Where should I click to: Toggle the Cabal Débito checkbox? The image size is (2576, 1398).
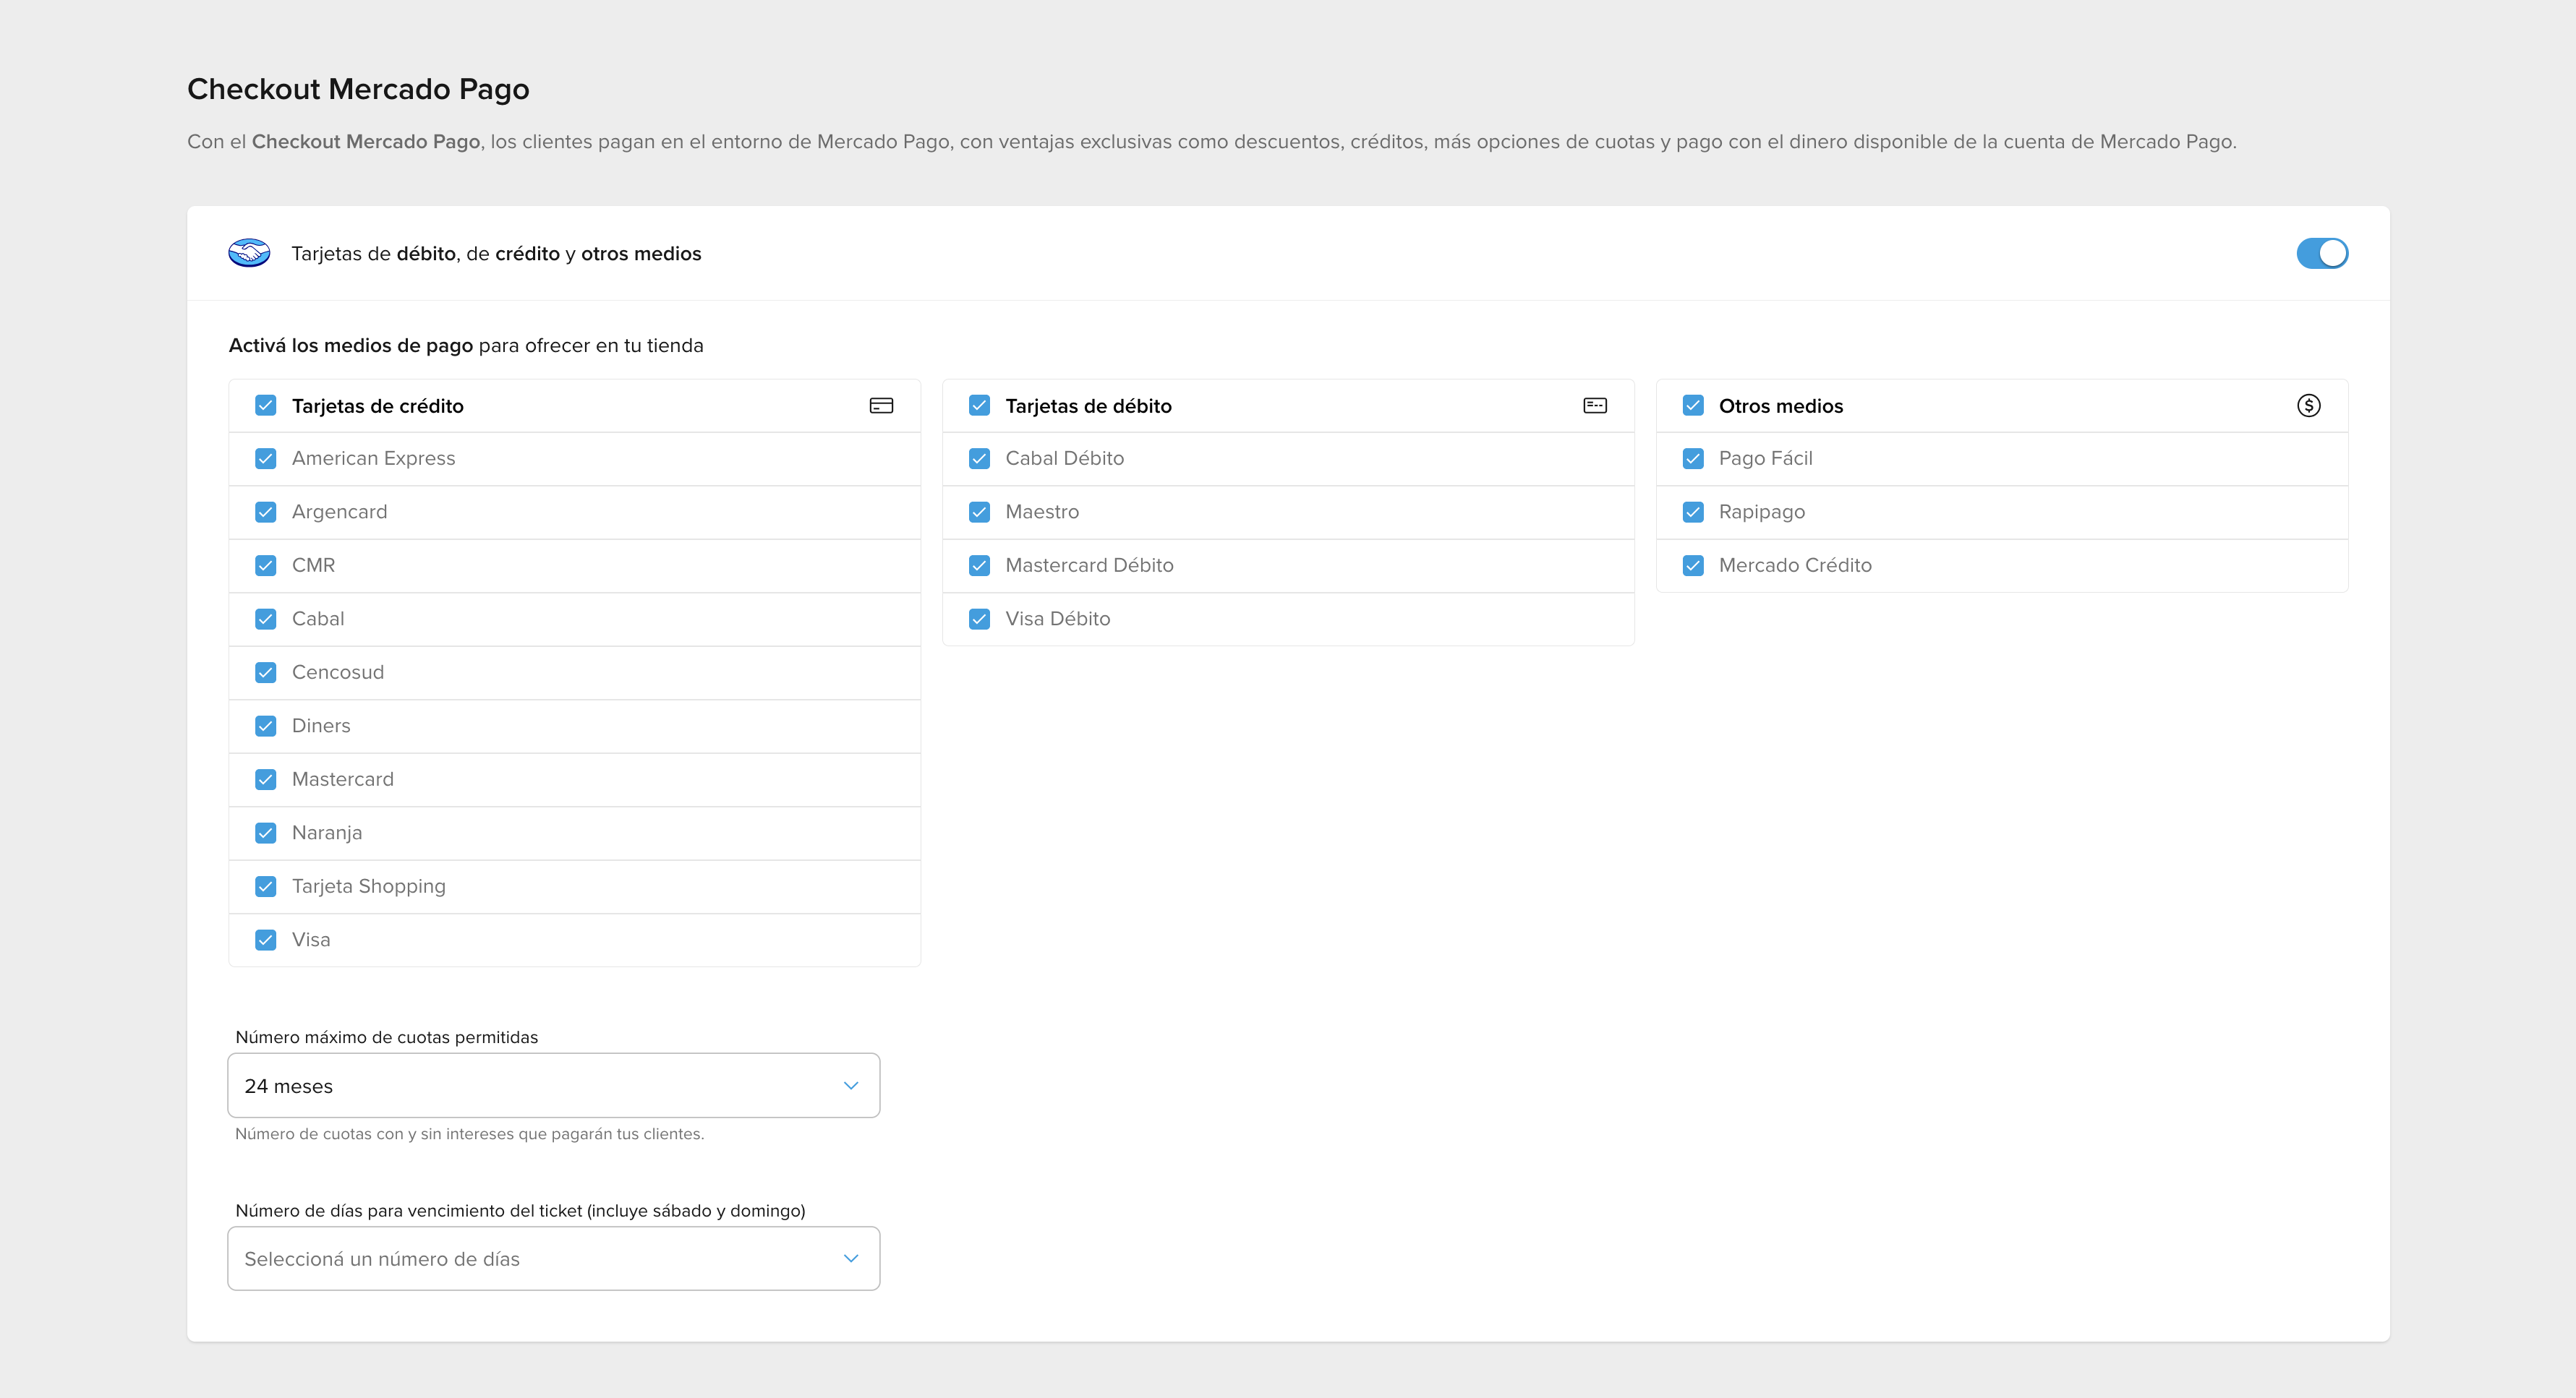tap(979, 459)
